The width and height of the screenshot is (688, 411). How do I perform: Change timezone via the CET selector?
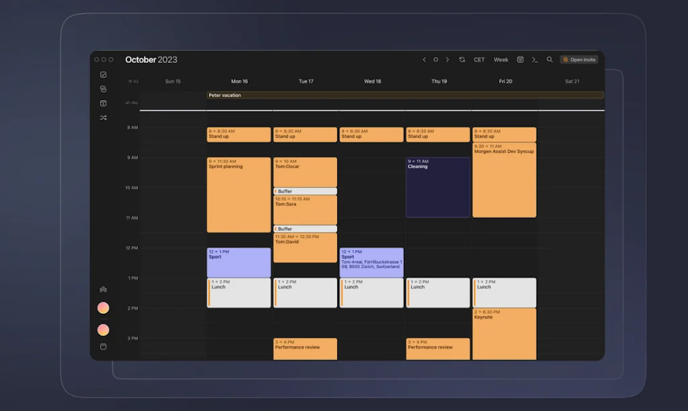pyautogui.click(x=479, y=60)
